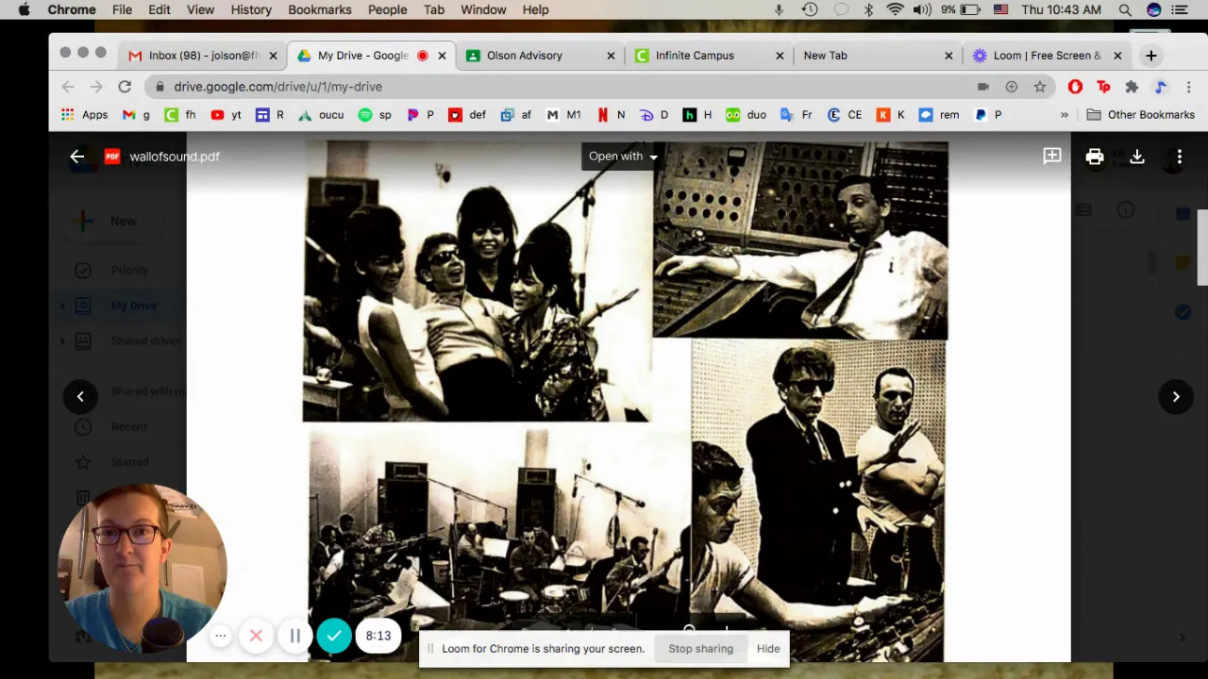
Task: Go back from the PDF preview
Action: click(77, 157)
